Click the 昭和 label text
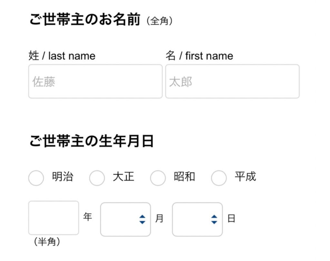Viewport: 330px width, 261px height. click(184, 177)
